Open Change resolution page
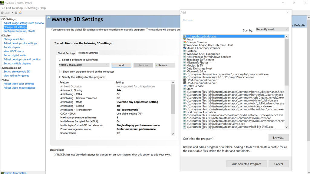Screen dimensions: 310x174 [14, 39]
